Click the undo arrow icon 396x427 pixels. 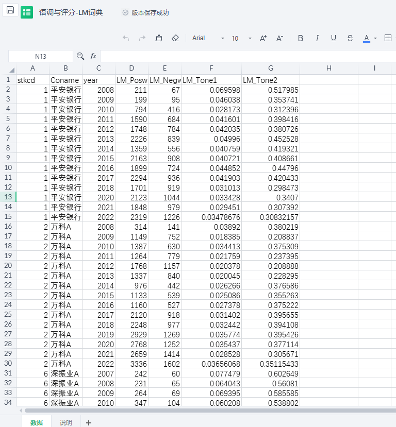point(126,39)
